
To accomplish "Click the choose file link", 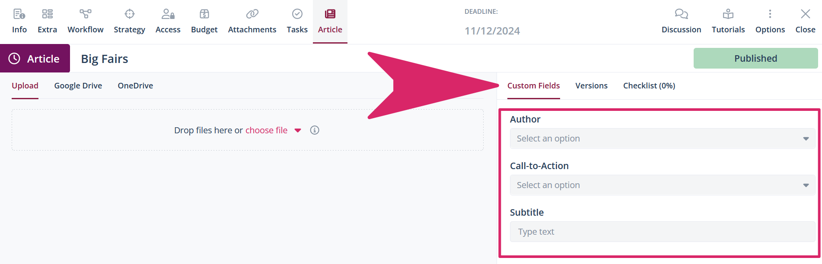I will click(x=266, y=130).
